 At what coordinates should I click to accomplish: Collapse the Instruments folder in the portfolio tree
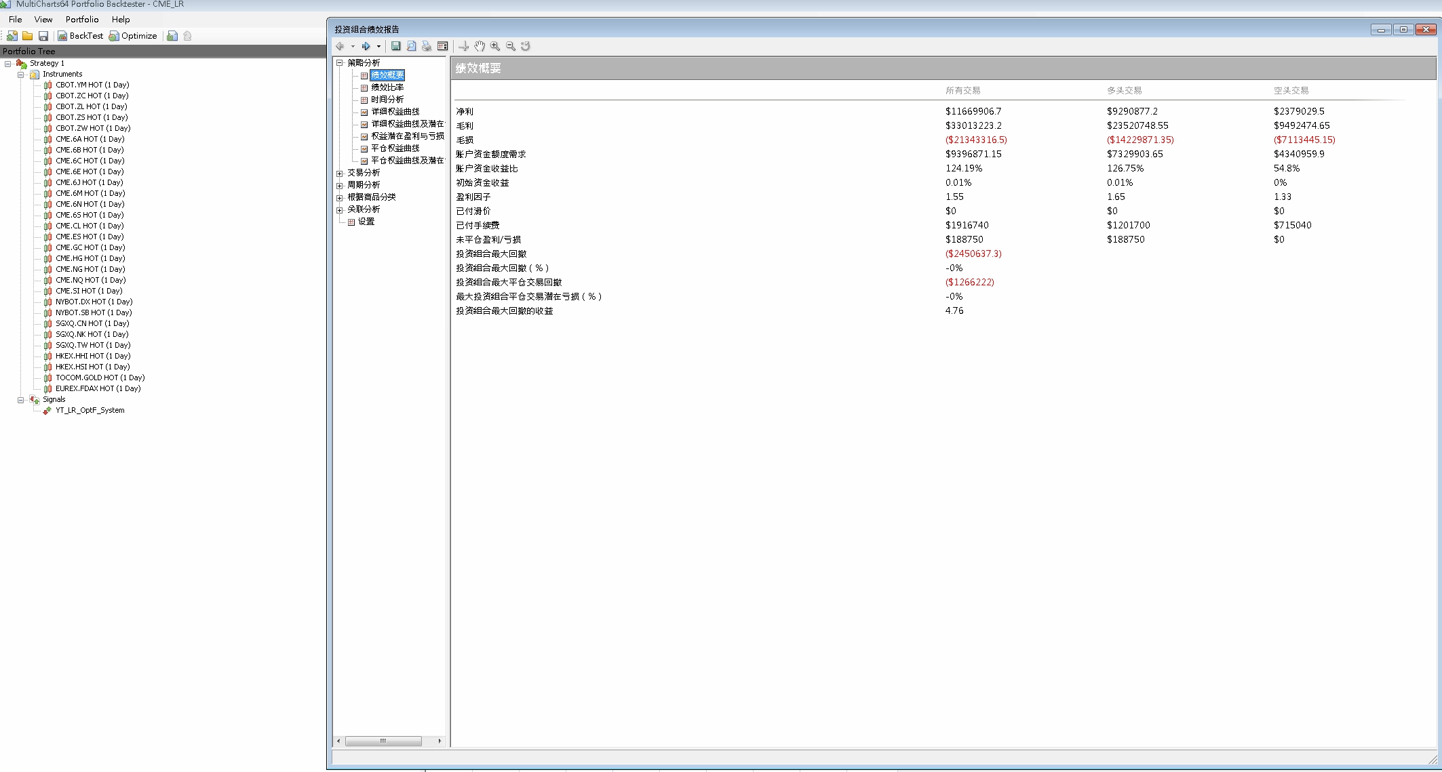(21, 75)
